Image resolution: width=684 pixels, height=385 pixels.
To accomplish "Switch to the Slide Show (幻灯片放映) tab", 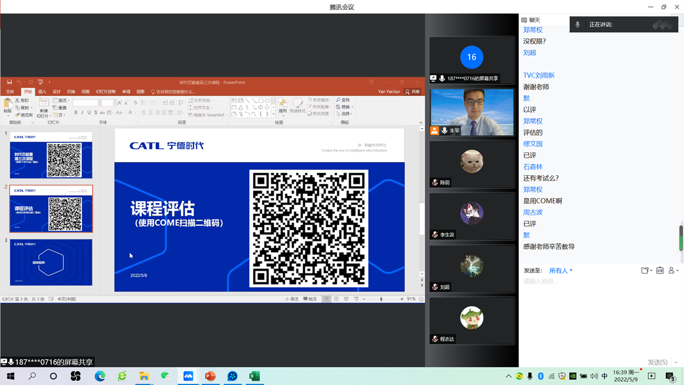I will coord(106,91).
